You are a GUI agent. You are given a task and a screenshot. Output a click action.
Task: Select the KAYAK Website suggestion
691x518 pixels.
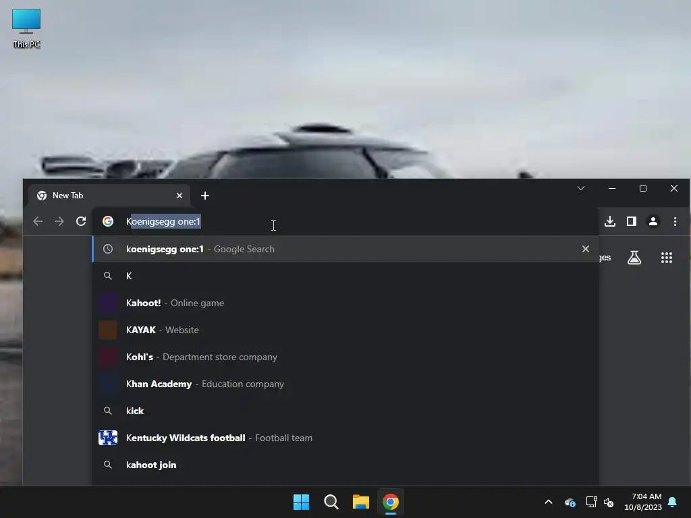[x=345, y=330]
